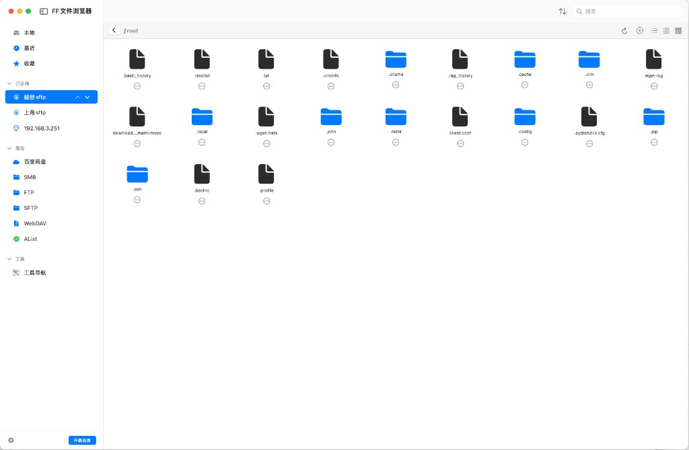Click the refresh icon in the toolbar

tap(624, 31)
